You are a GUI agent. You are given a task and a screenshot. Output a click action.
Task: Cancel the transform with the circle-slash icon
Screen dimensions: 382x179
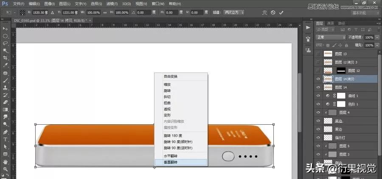pos(273,13)
